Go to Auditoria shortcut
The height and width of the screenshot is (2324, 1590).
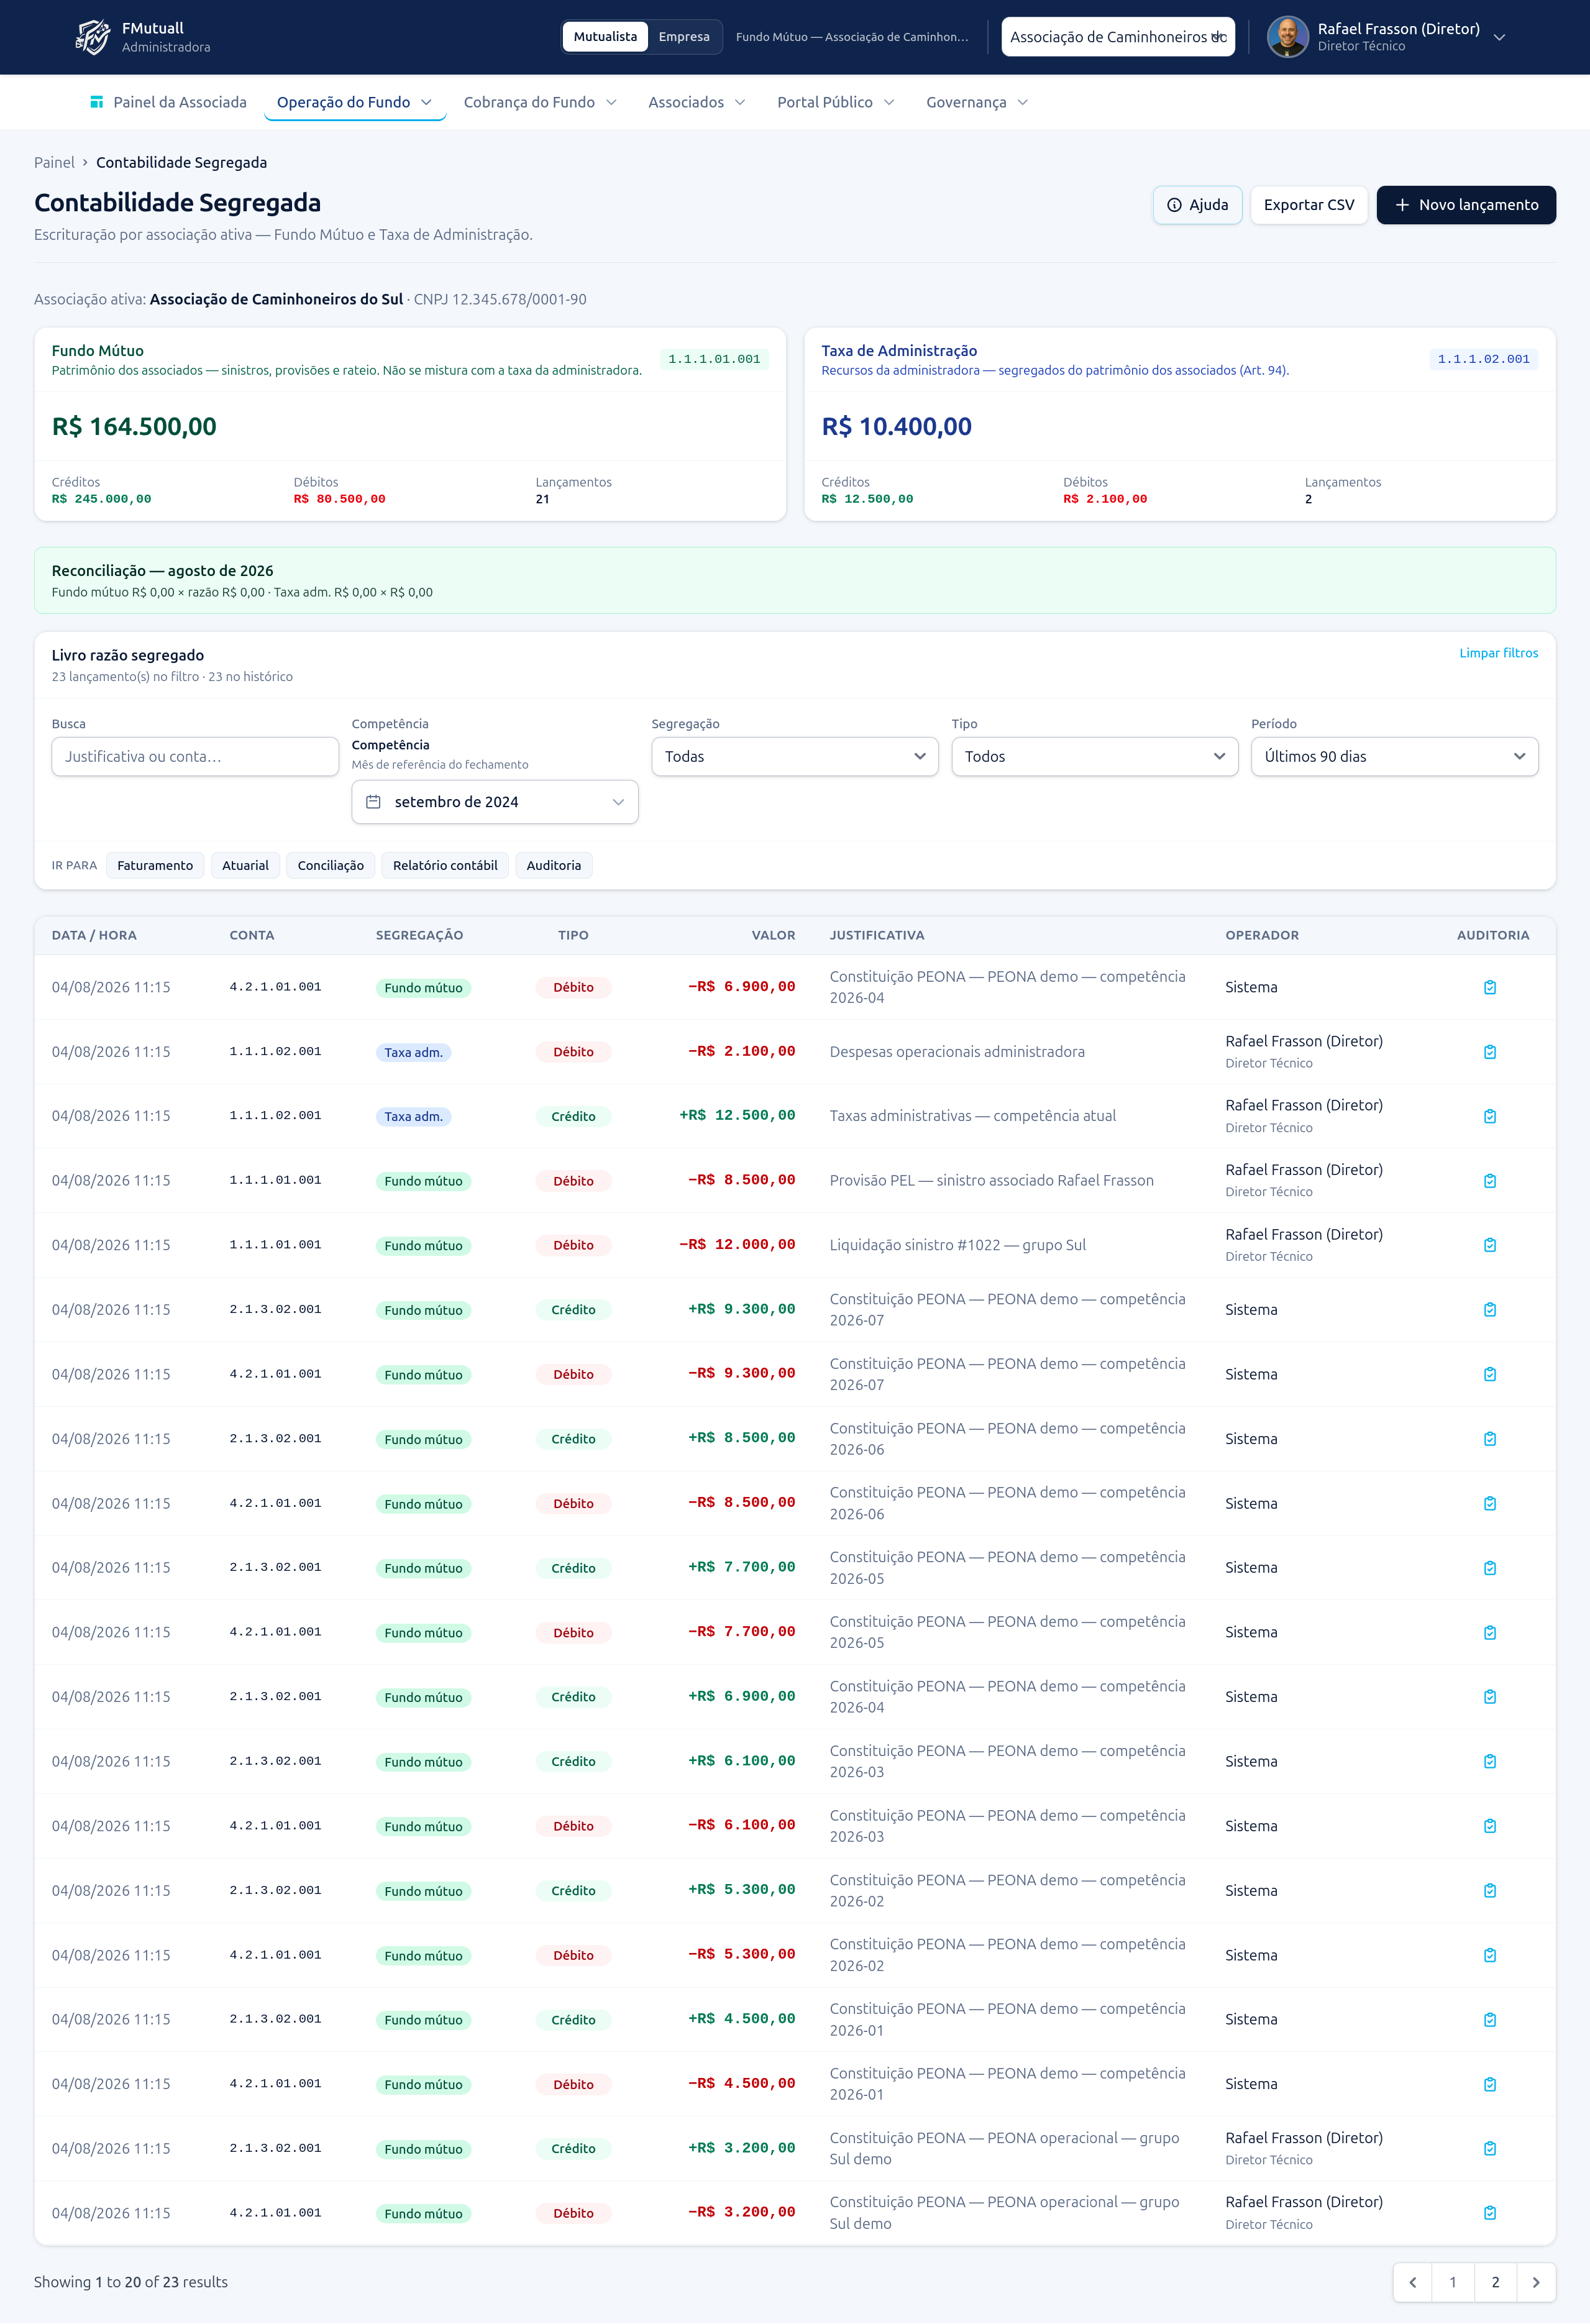coord(554,865)
